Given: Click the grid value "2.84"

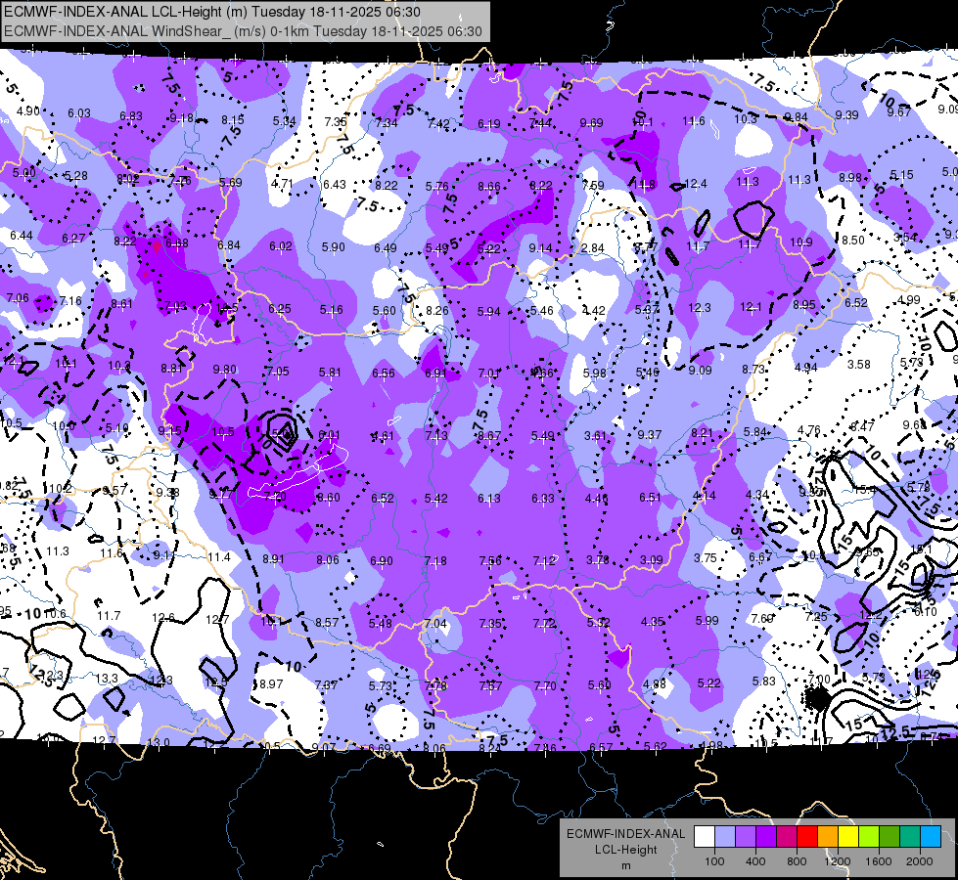Looking at the screenshot, I should [x=593, y=248].
